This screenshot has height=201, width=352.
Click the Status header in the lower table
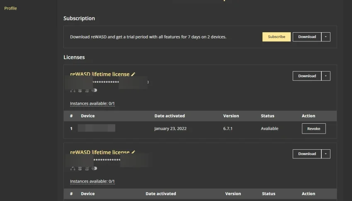tap(269, 194)
